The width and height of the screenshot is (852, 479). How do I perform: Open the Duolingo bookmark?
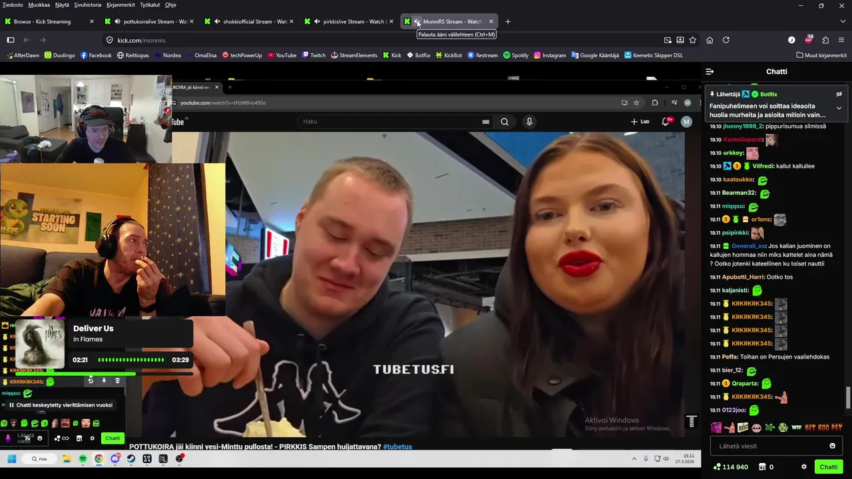(59, 55)
